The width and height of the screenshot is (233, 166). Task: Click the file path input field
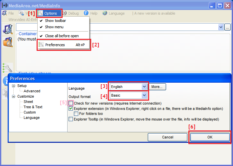[117, 27]
